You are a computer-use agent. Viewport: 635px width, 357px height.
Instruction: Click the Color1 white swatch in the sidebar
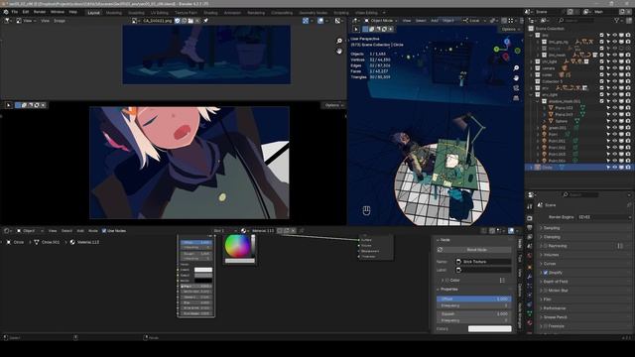489,328
